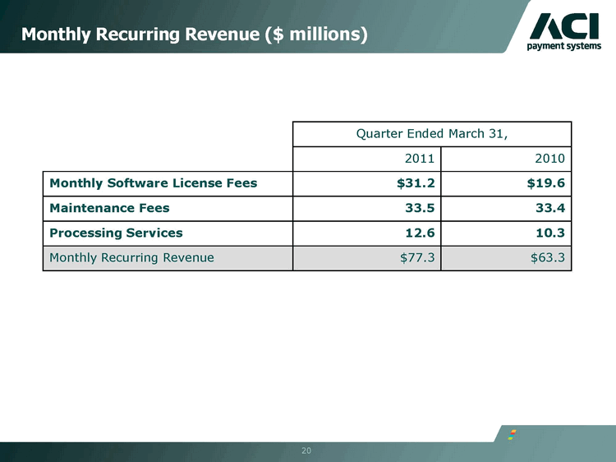The height and width of the screenshot is (462, 616).
Task: Select the $63.3 total cell
Action: coord(507,258)
